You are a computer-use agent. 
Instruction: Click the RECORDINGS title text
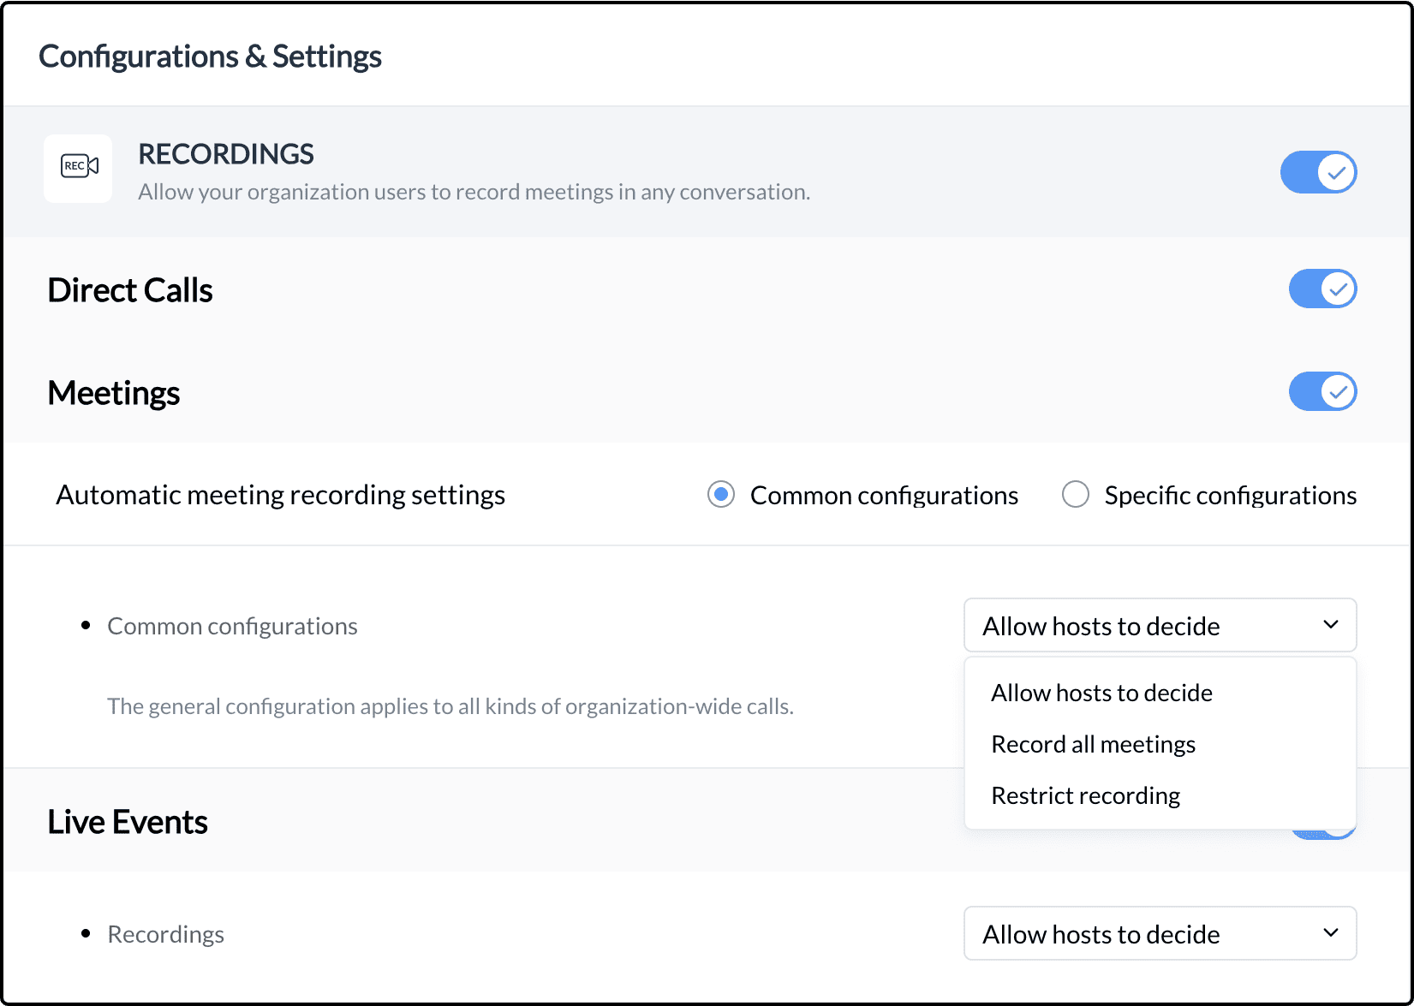click(226, 154)
